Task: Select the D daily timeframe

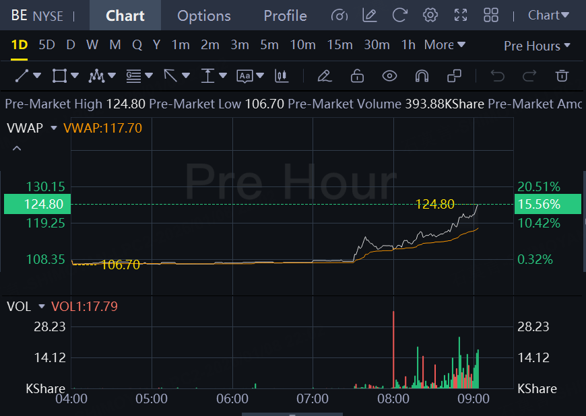Action: [71, 45]
